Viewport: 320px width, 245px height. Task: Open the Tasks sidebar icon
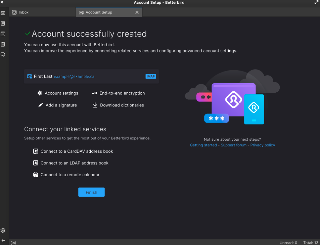click(x=3, y=44)
